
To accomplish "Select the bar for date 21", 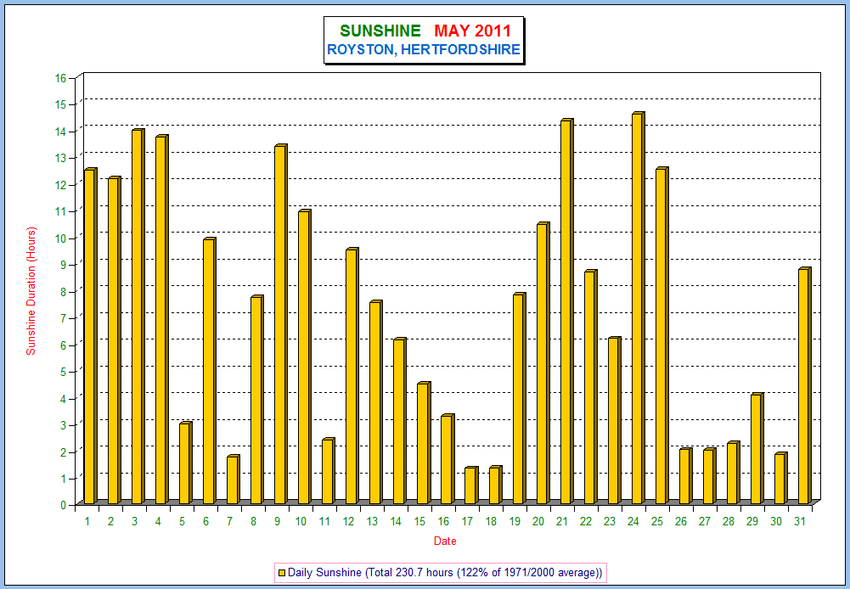I will (567, 311).
